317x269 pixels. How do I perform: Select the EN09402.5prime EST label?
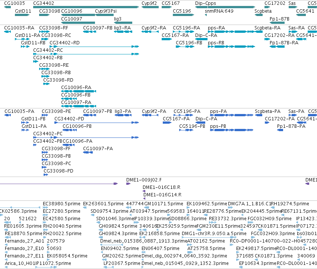click(120, 249)
